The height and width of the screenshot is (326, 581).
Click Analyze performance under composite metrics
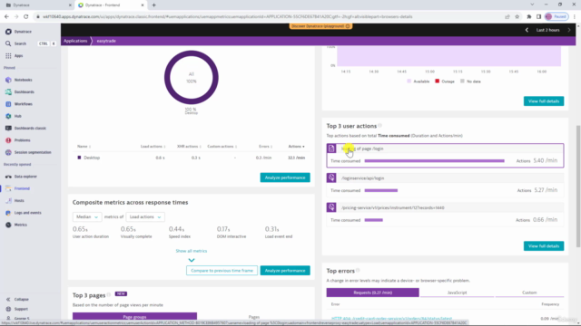285,271
